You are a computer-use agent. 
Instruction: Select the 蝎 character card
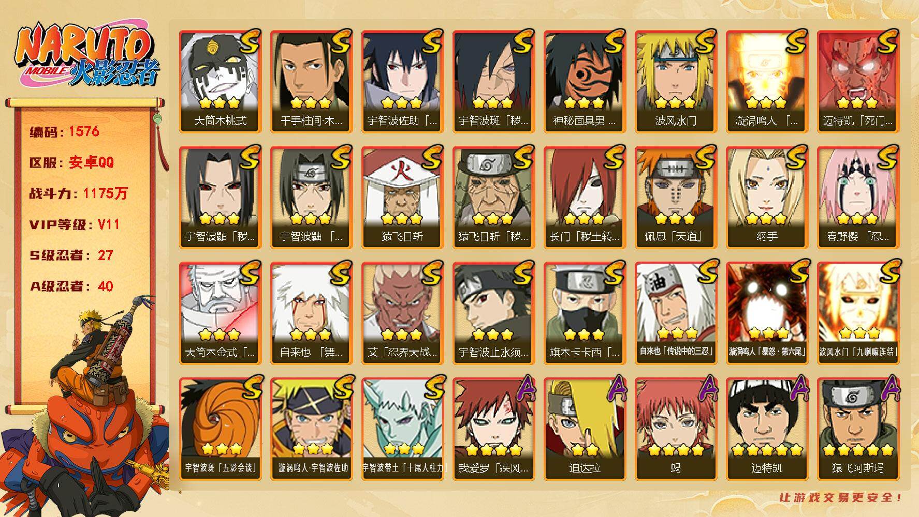coord(676,429)
